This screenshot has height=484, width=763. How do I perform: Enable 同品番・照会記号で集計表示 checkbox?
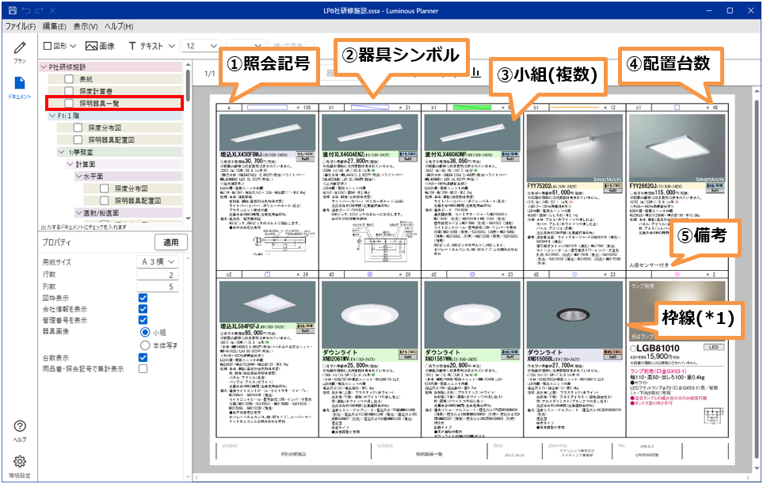(x=143, y=368)
